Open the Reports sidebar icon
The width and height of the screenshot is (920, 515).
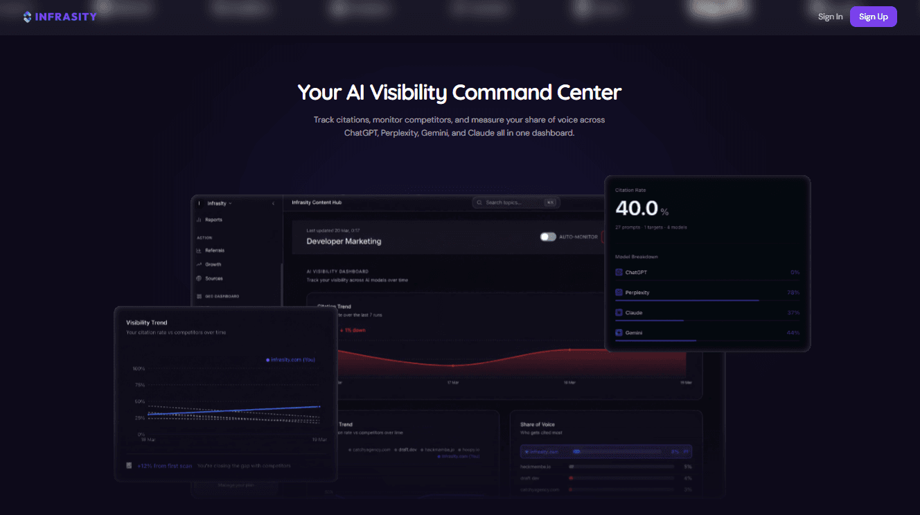click(x=199, y=219)
